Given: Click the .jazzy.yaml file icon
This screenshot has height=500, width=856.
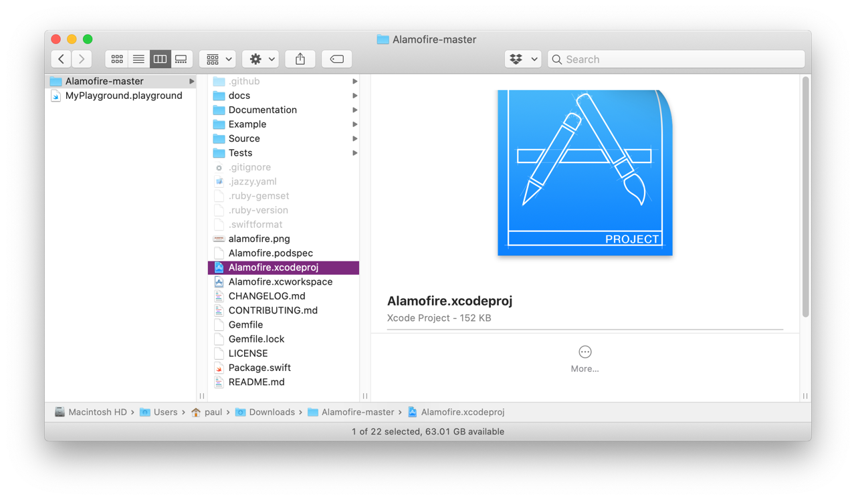Looking at the screenshot, I should [x=219, y=182].
